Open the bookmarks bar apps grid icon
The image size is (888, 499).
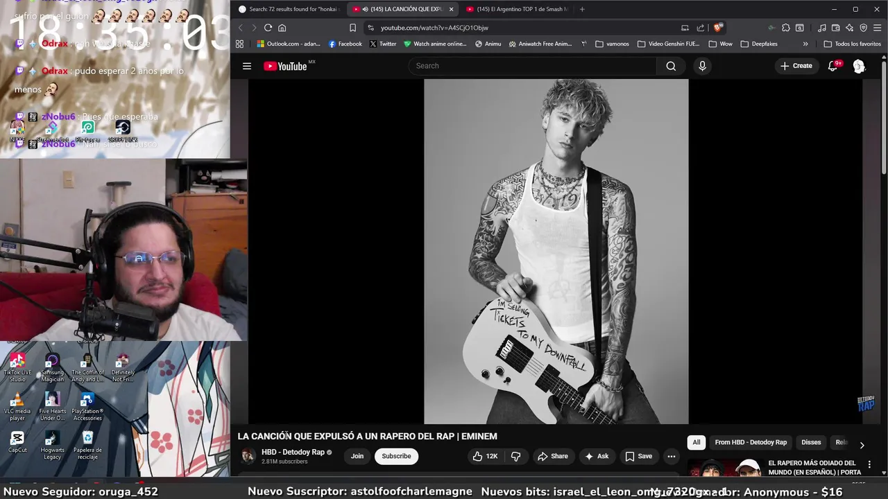click(x=239, y=44)
